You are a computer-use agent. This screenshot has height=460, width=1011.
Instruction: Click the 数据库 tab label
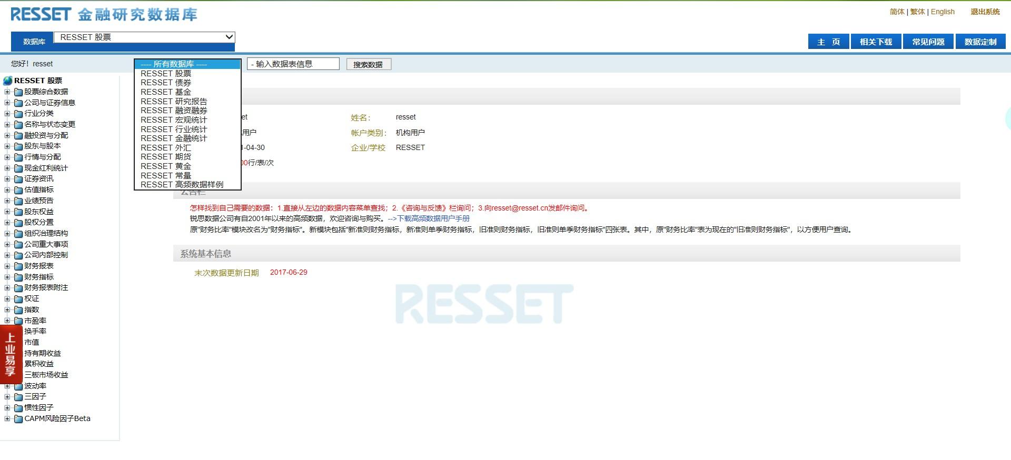pos(34,42)
